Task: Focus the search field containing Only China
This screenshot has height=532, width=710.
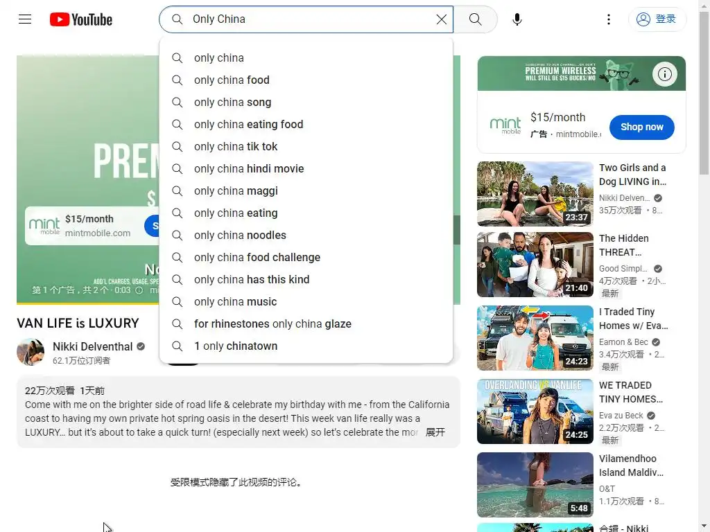Action: click(x=306, y=19)
